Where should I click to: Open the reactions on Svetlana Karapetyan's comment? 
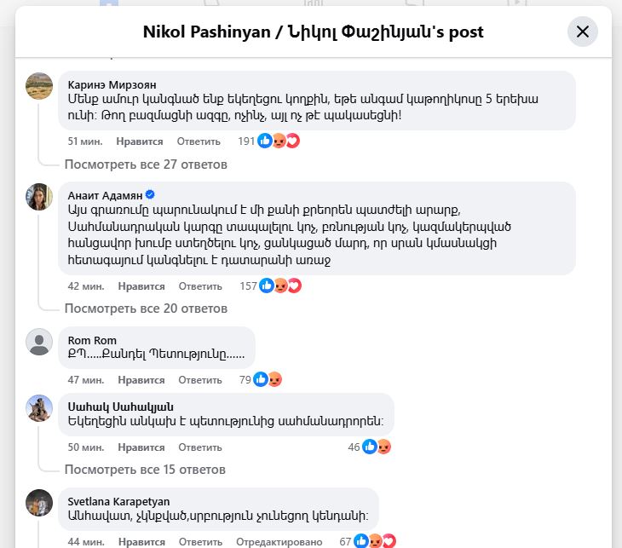coord(367,541)
